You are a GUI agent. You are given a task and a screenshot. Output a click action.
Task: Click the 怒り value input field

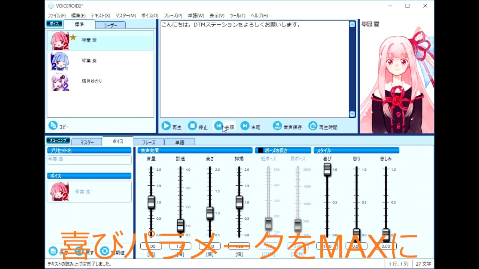coord(356,246)
